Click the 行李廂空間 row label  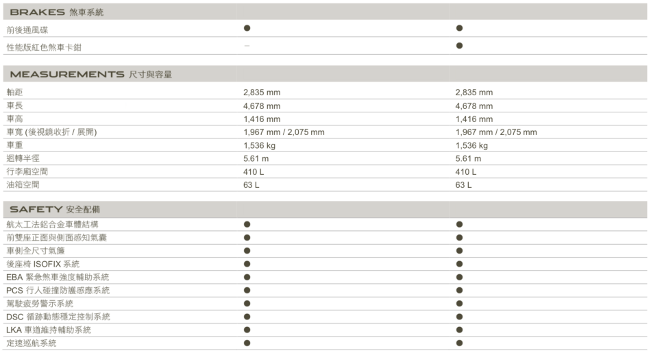click(x=27, y=172)
